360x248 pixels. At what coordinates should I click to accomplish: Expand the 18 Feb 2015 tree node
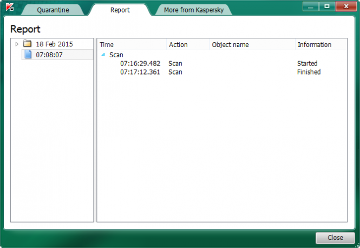click(x=17, y=44)
